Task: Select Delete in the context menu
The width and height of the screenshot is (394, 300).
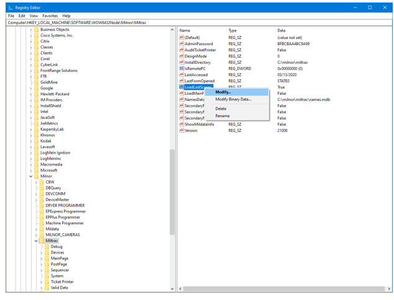Action: point(221,108)
